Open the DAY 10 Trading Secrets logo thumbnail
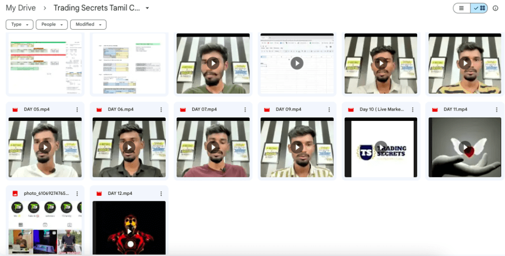 coord(381,147)
